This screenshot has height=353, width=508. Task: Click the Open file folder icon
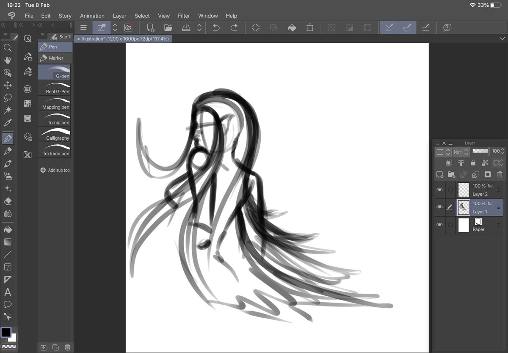(168, 28)
